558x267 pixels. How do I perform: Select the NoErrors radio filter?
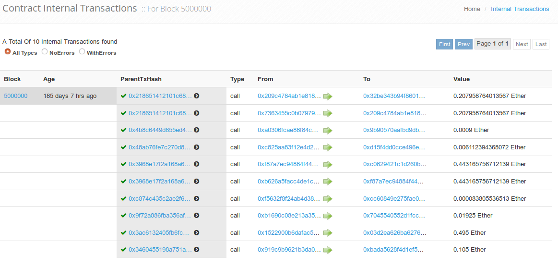(45, 52)
